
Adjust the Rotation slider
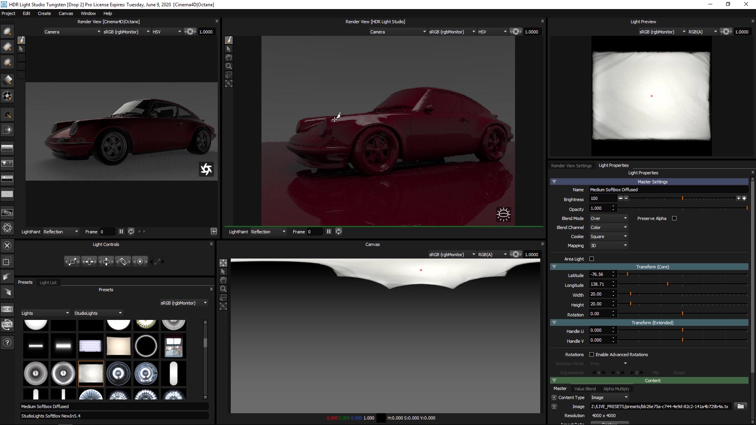pos(682,314)
